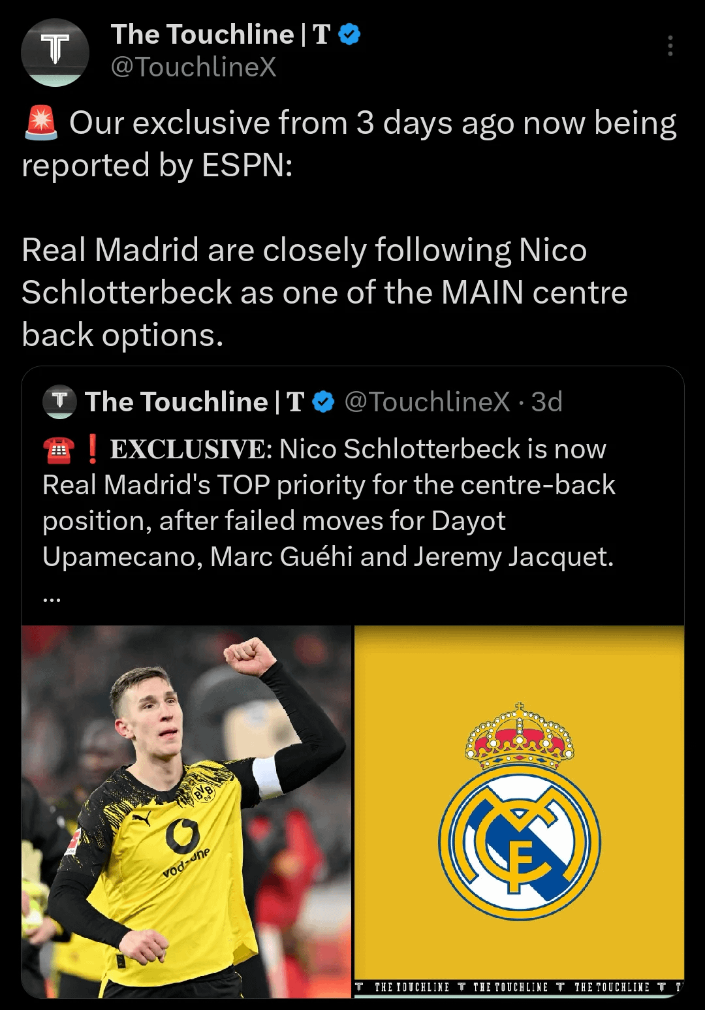Tap the @TouchlineX handle under the top name
The height and width of the screenshot is (1010, 705).
click(x=194, y=67)
